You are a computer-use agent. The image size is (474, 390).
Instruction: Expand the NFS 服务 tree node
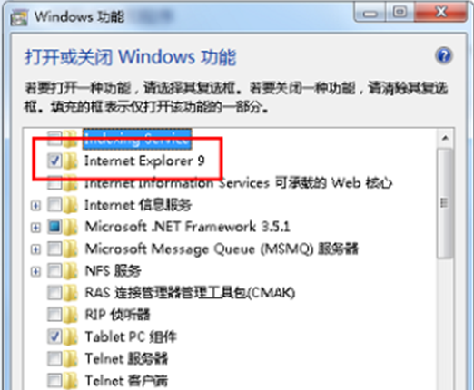35,271
